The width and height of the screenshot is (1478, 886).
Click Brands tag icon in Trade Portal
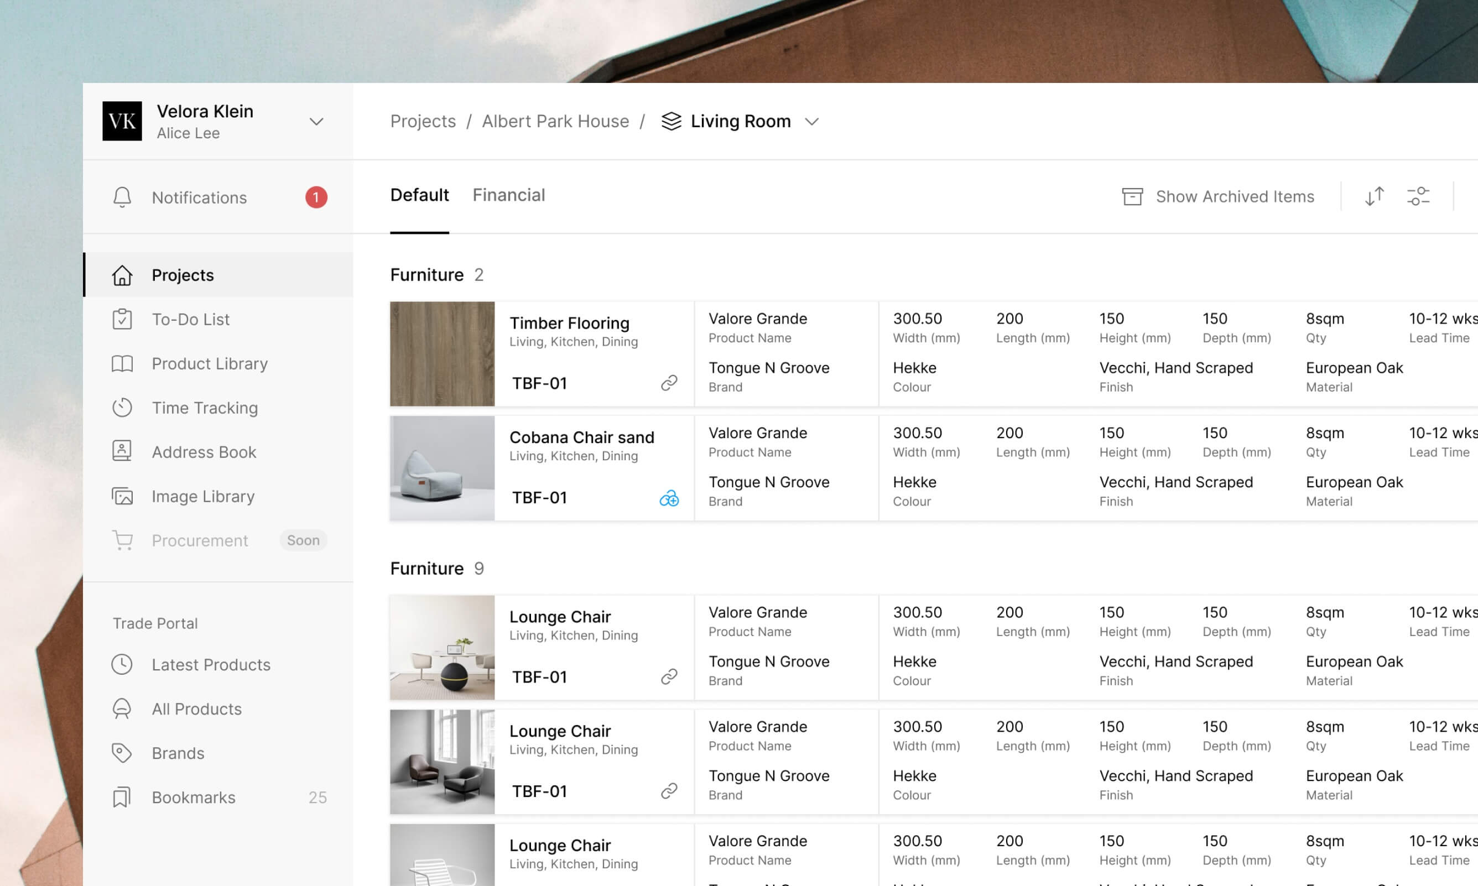tap(122, 753)
